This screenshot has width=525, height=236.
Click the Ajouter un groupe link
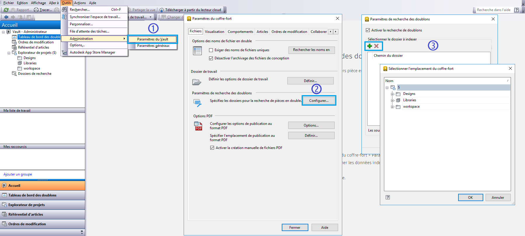point(18,174)
